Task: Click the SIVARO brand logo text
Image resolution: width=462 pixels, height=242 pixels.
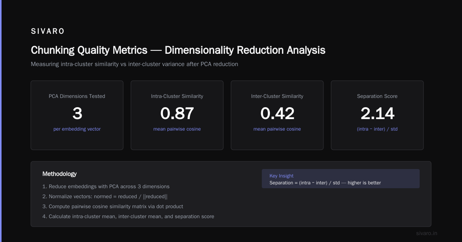Action: (48, 31)
